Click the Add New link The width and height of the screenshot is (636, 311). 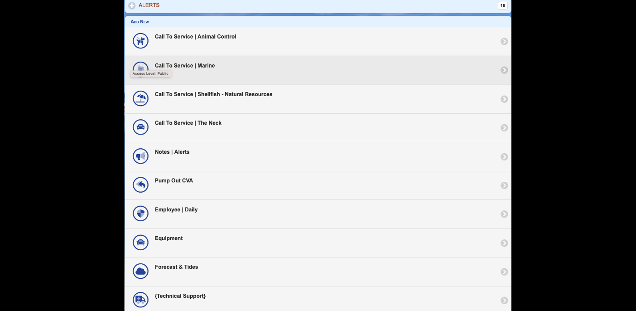(x=140, y=22)
